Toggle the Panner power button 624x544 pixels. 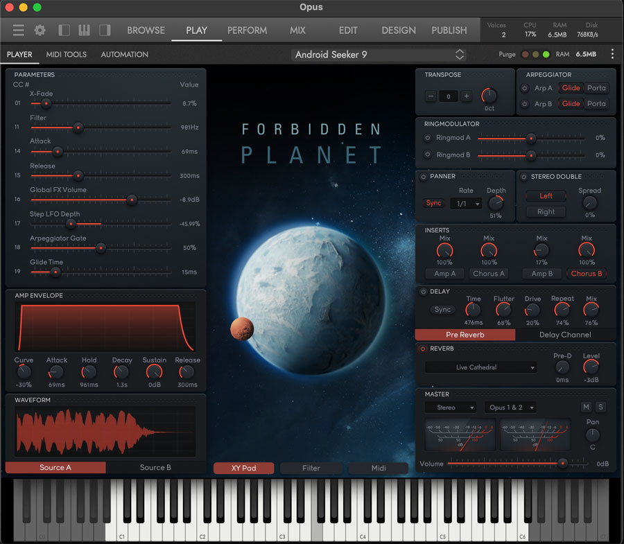point(424,177)
